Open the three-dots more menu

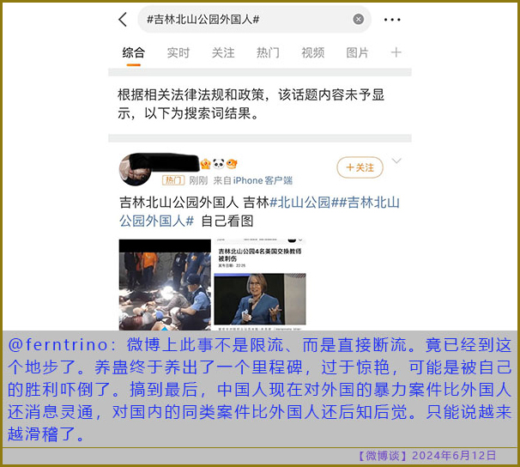point(392,20)
